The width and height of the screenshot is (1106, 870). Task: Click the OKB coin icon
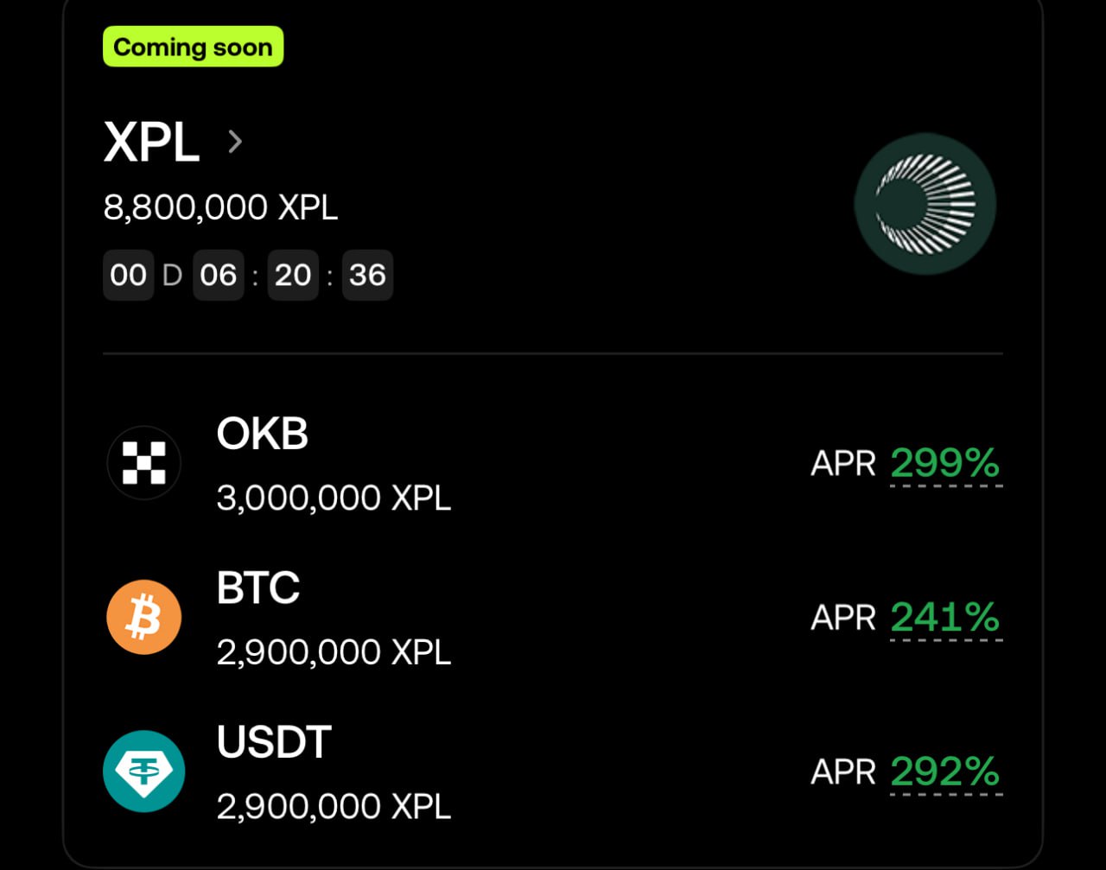(x=143, y=463)
